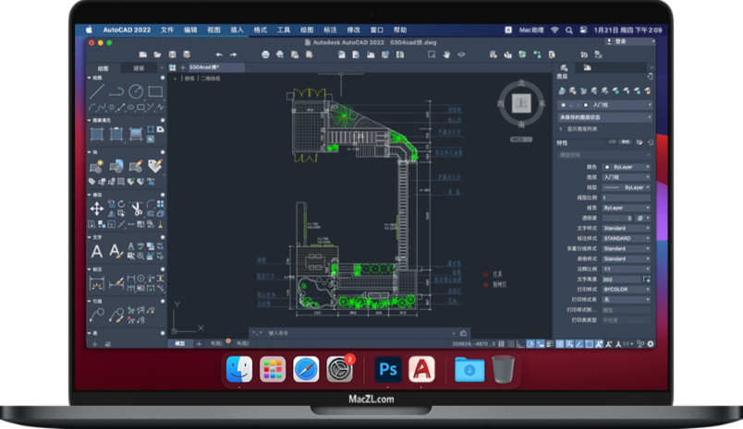Image resolution: width=743 pixels, height=429 pixels.
Task: Click the text height 350 field
Action: [x=621, y=279]
